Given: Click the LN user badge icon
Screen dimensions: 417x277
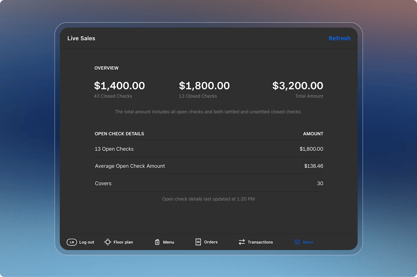Looking at the screenshot, I should (72, 242).
